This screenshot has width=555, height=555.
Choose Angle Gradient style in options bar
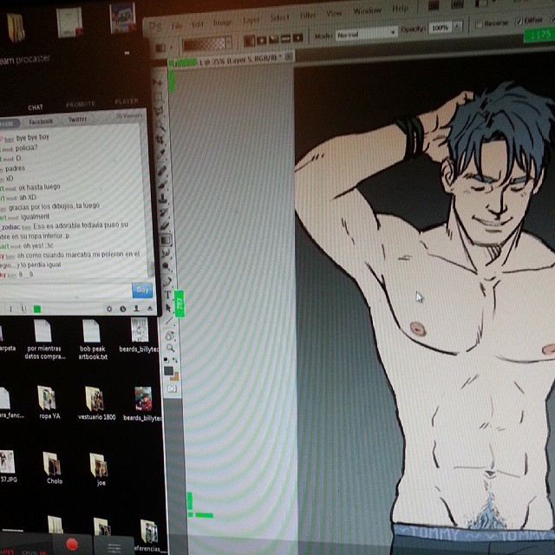[274, 39]
